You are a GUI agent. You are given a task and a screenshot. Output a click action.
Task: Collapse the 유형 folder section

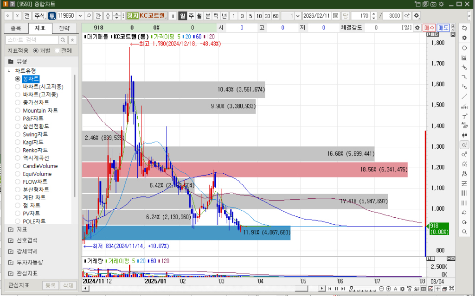click(11, 62)
